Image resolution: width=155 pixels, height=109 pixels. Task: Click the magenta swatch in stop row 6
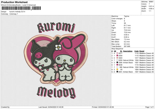click(x=117, y=65)
